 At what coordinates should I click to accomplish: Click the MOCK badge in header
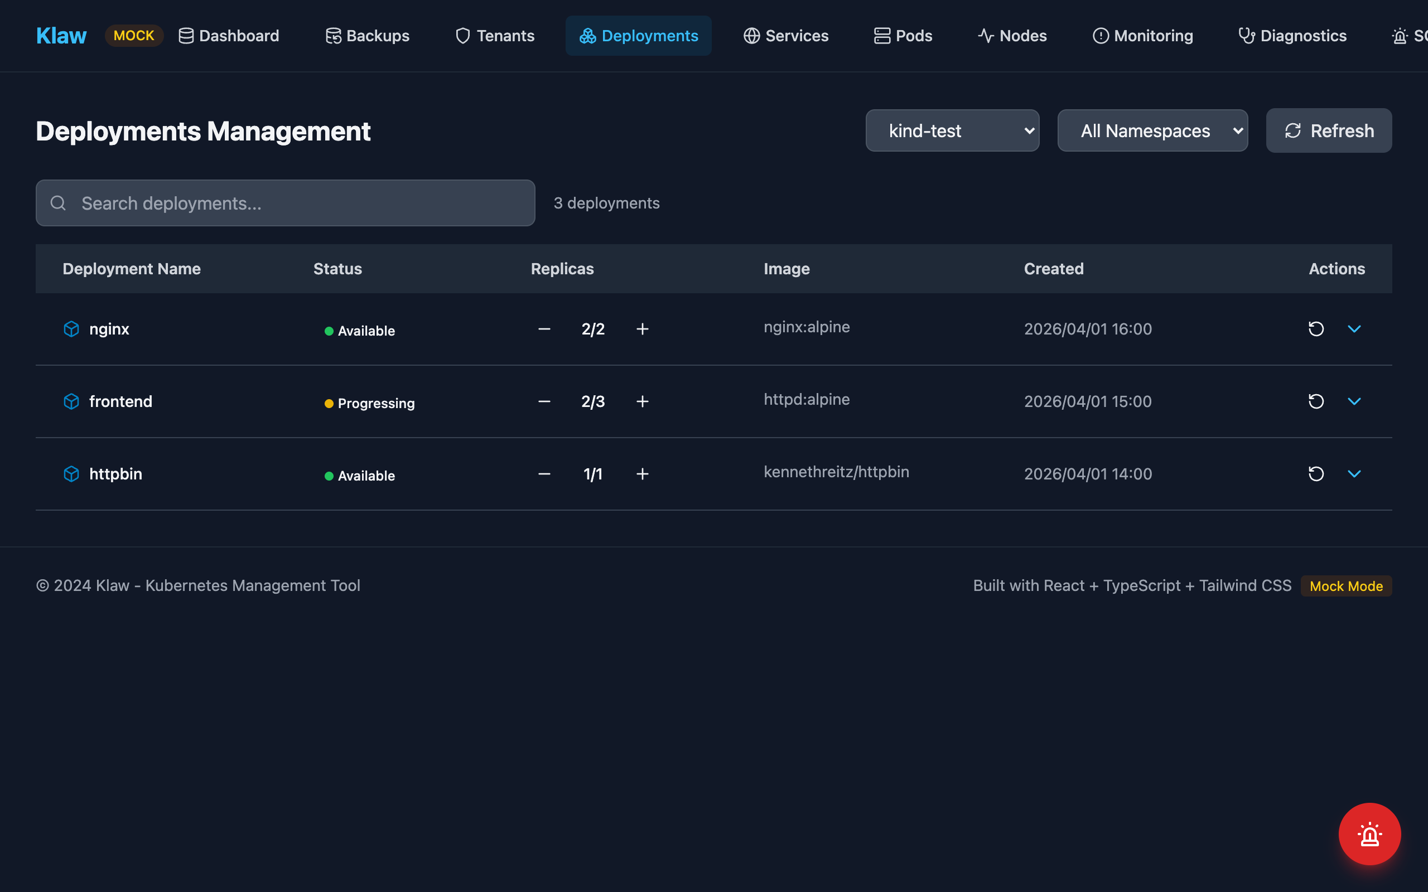(x=134, y=35)
